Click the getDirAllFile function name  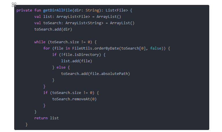tap(58, 10)
